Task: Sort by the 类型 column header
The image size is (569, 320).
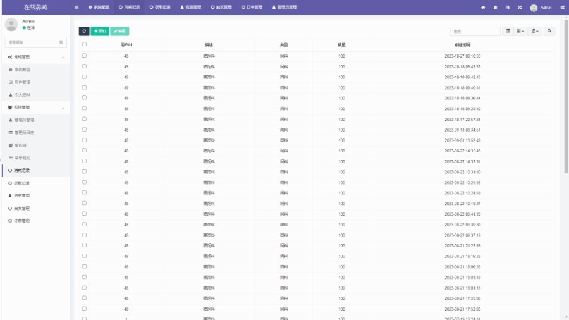Action: tap(284, 45)
